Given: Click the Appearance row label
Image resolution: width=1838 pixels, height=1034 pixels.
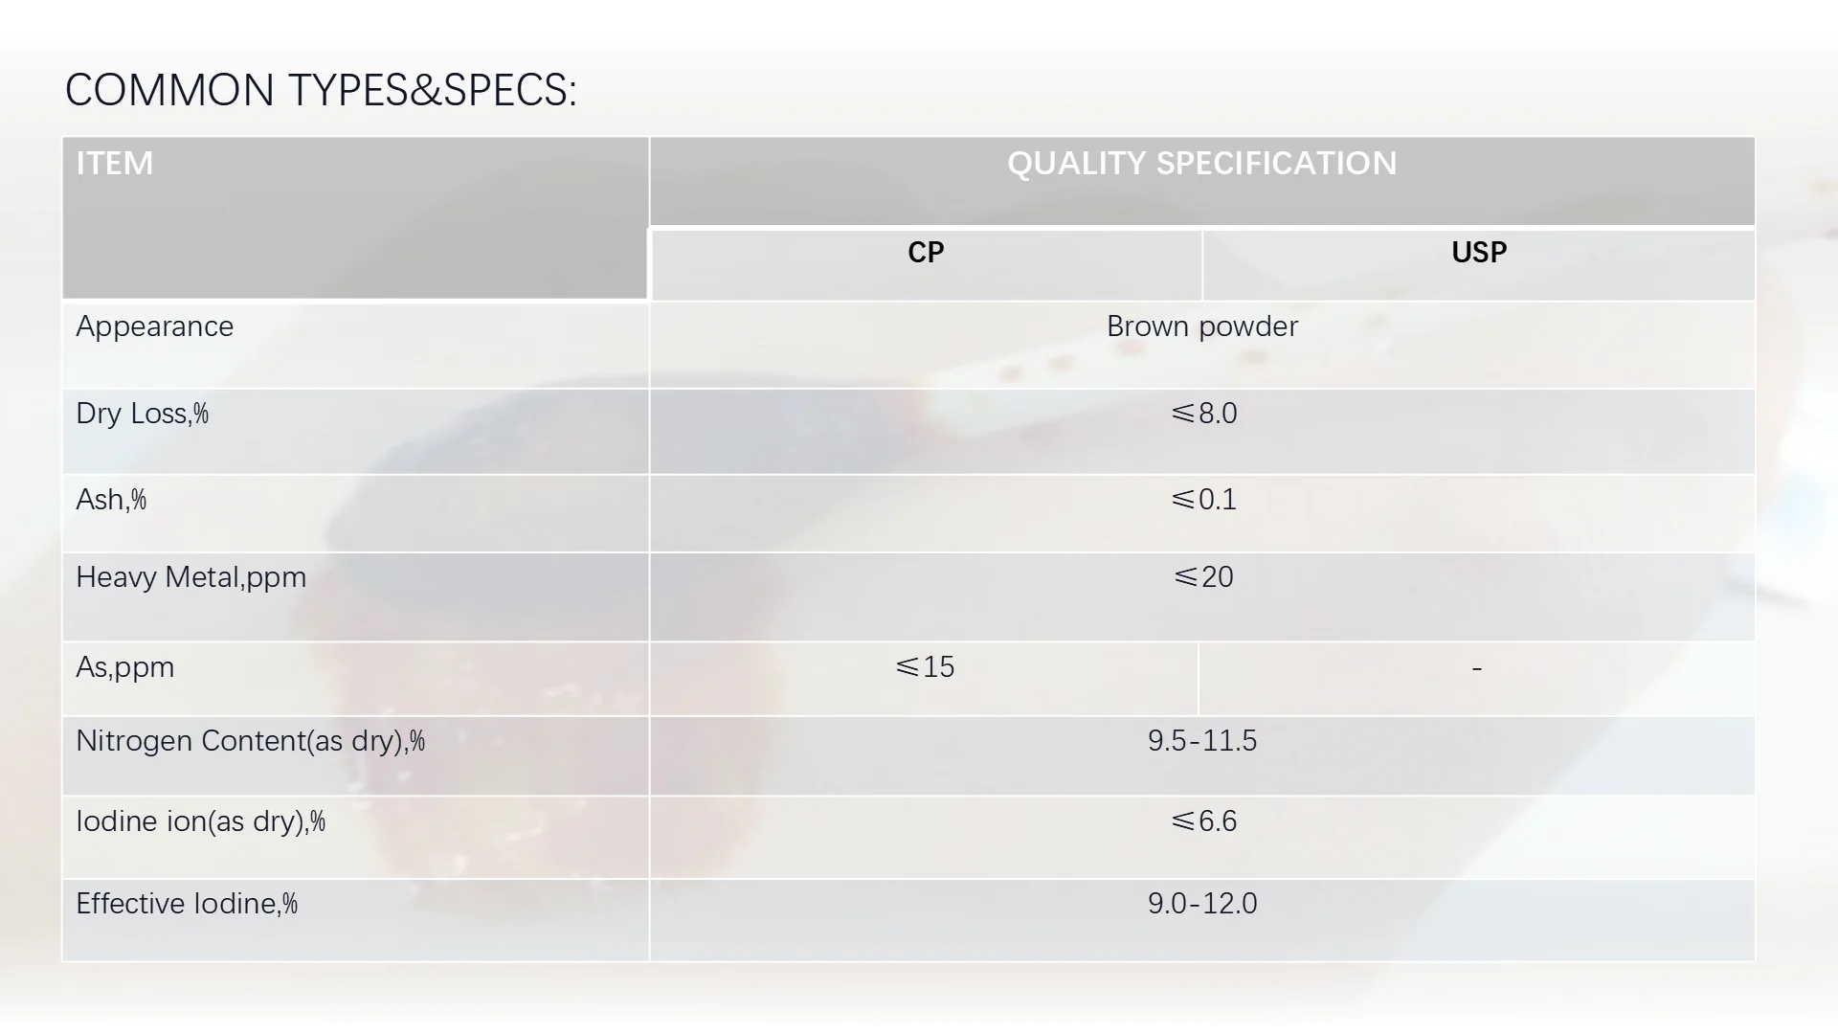Looking at the screenshot, I should tap(154, 326).
